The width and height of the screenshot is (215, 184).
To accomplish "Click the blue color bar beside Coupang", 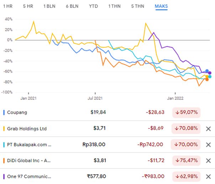I will pyautogui.click(x=4, y=112).
